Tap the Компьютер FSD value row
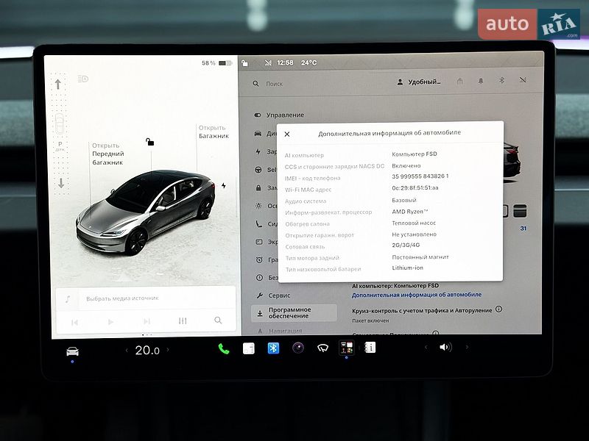 415,154
